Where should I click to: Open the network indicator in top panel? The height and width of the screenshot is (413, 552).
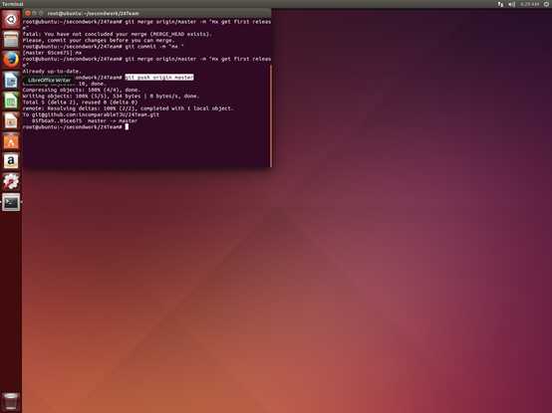(x=500, y=4)
